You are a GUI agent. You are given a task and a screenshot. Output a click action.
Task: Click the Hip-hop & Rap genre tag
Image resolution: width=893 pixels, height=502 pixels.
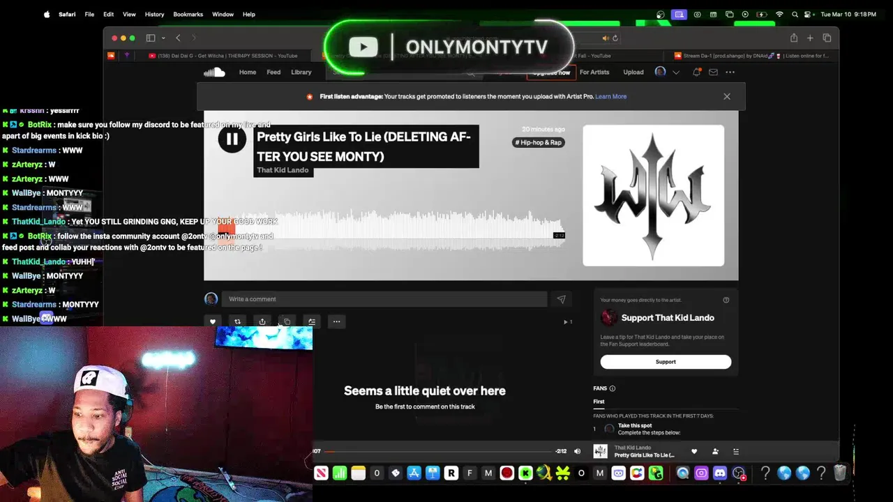pos(539,142)
